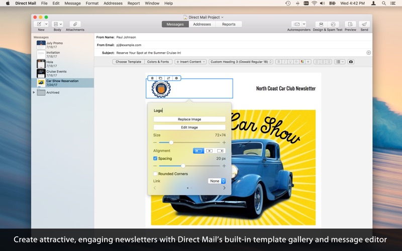Click the plus icon beside Subject
The height and width of the screenshot is (251, 402).
pos(368,53)
